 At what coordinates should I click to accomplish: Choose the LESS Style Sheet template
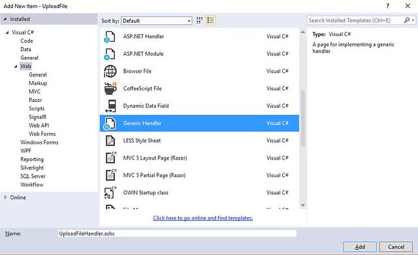click(199, 141)
